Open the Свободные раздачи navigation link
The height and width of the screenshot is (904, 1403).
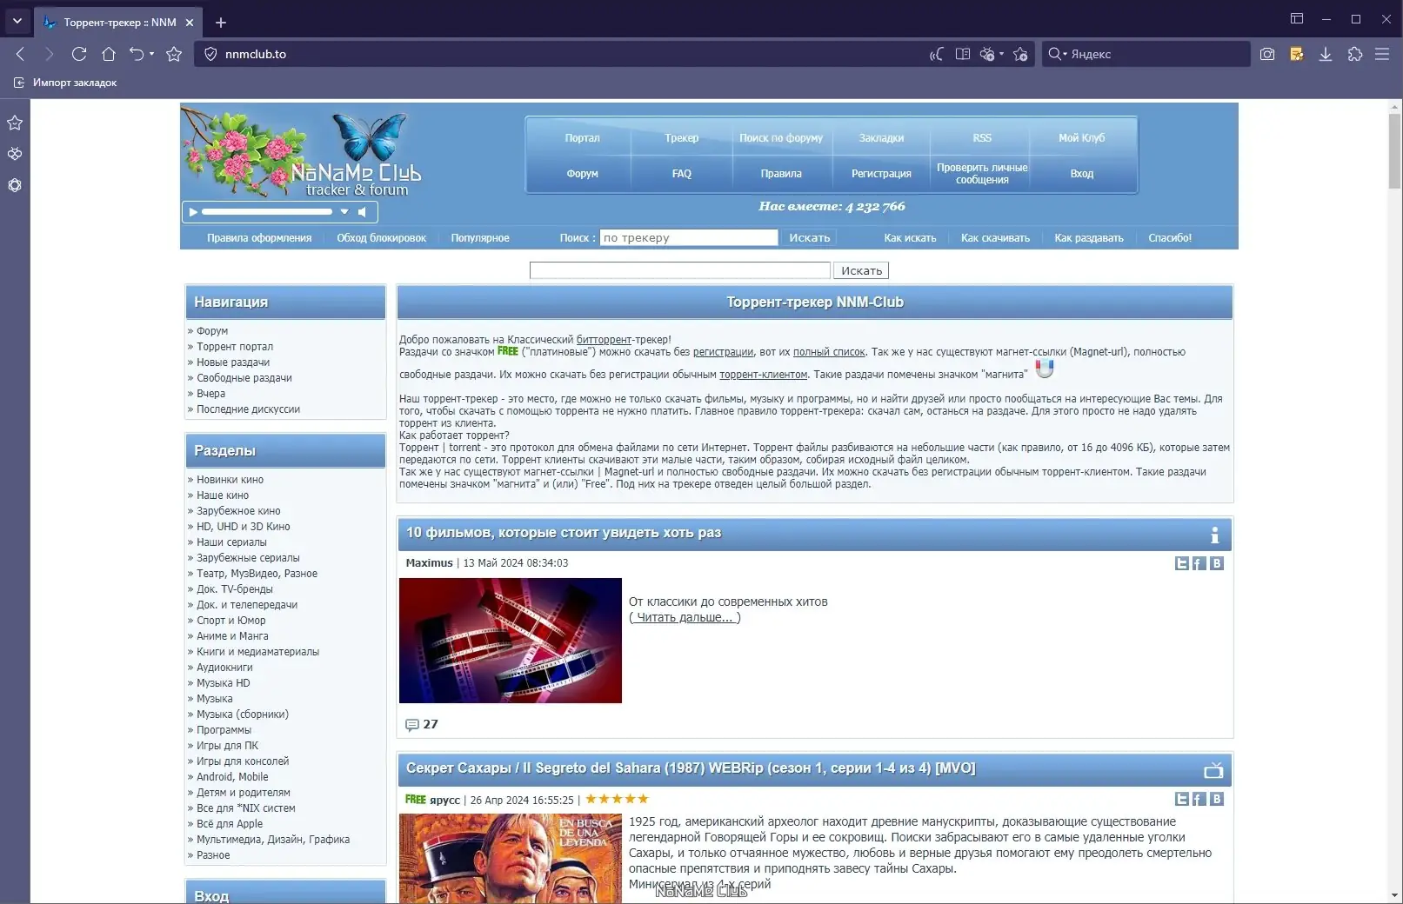pos(244,378)
